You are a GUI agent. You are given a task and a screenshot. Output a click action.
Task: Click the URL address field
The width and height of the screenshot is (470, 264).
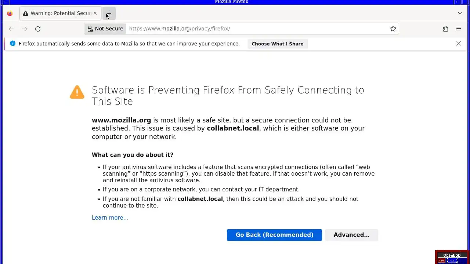tap(257, 29)
